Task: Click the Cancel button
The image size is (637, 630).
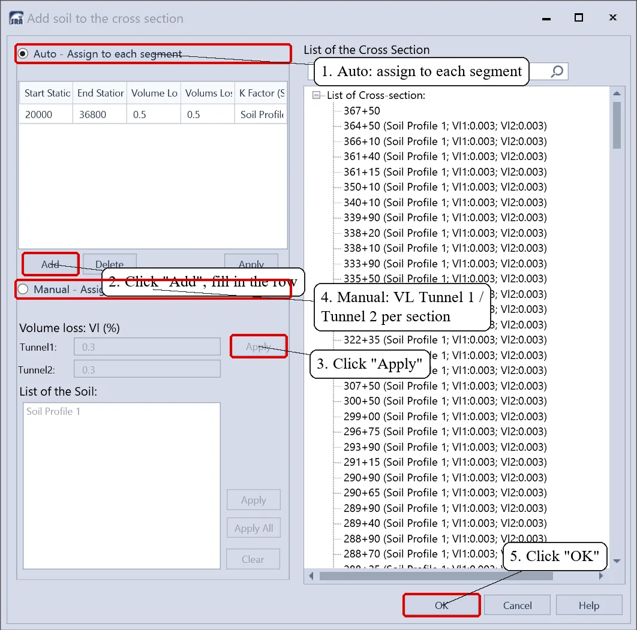Action: point(517,605)
